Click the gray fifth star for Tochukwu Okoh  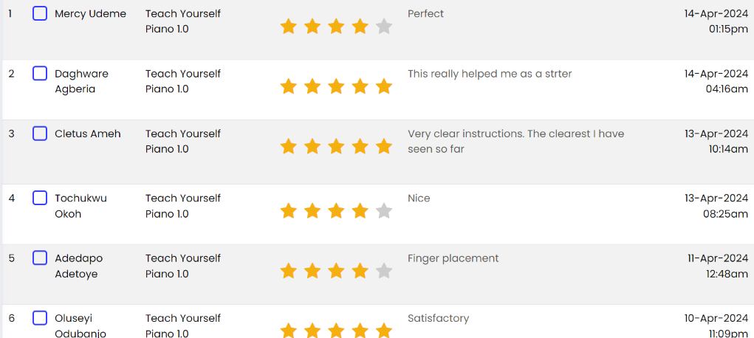[x=383, y=212]
